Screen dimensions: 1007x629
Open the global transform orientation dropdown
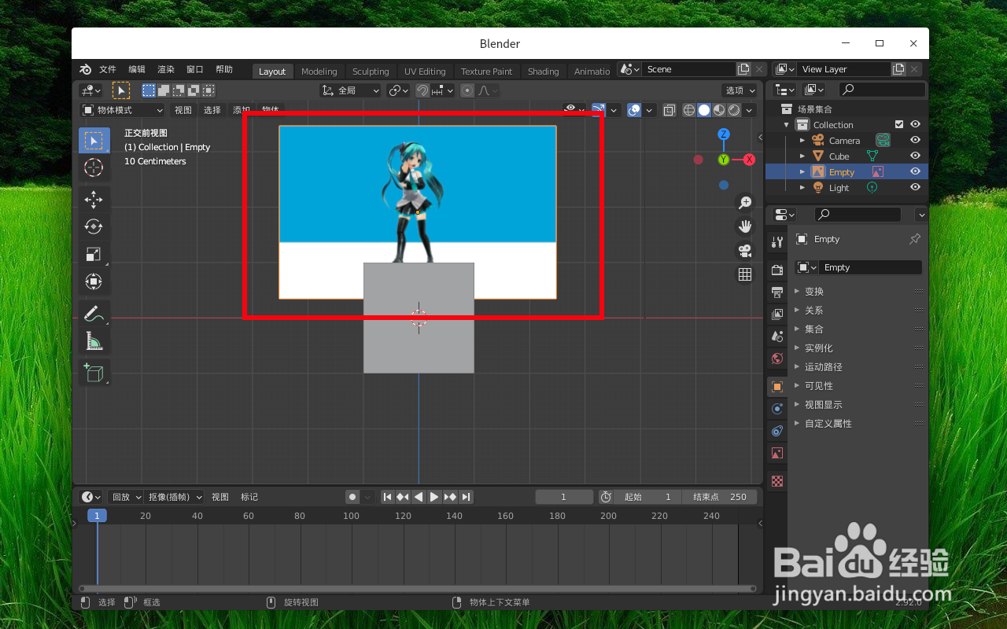coord(350,90)
